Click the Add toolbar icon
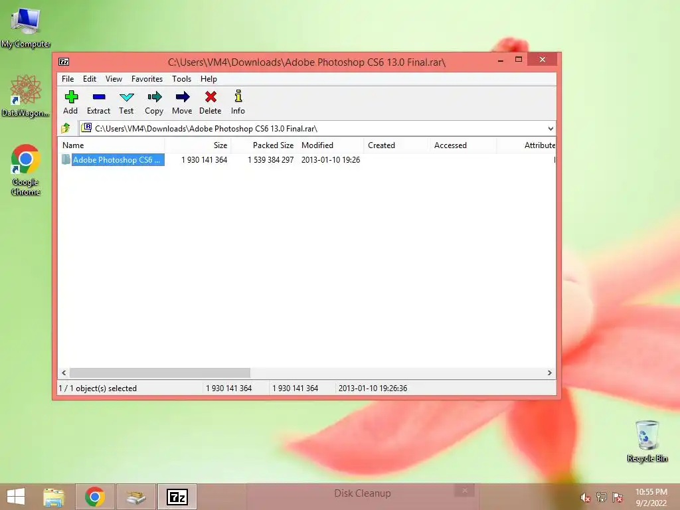Screen dimensions: 680x510 pos(70,102)
